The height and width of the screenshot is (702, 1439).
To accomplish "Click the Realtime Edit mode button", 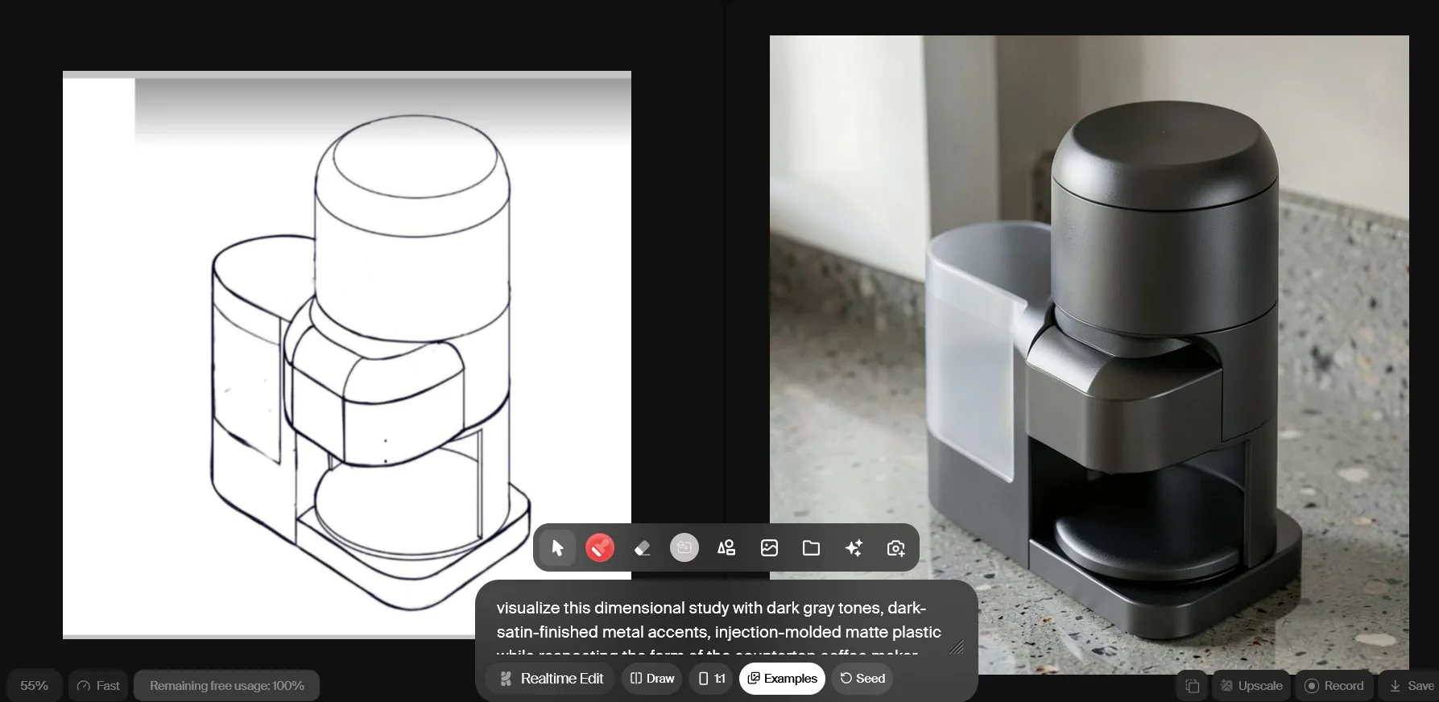I will pyautogui.click(x=551, y=679).
